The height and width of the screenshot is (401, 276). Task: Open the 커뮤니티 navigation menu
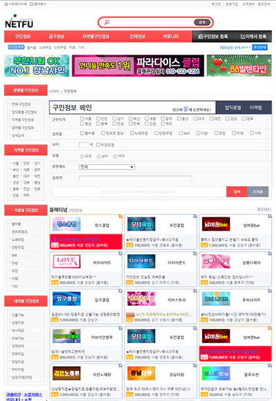pyautogui.click(x=171, y=36)
